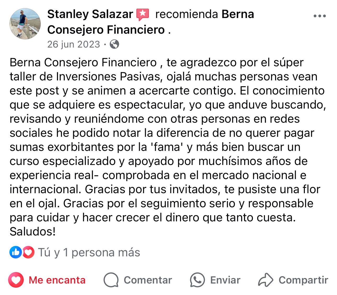The image size is (337, 295).
Task: Open Stanley Salazar's profile picture
Action: point(25,23)
